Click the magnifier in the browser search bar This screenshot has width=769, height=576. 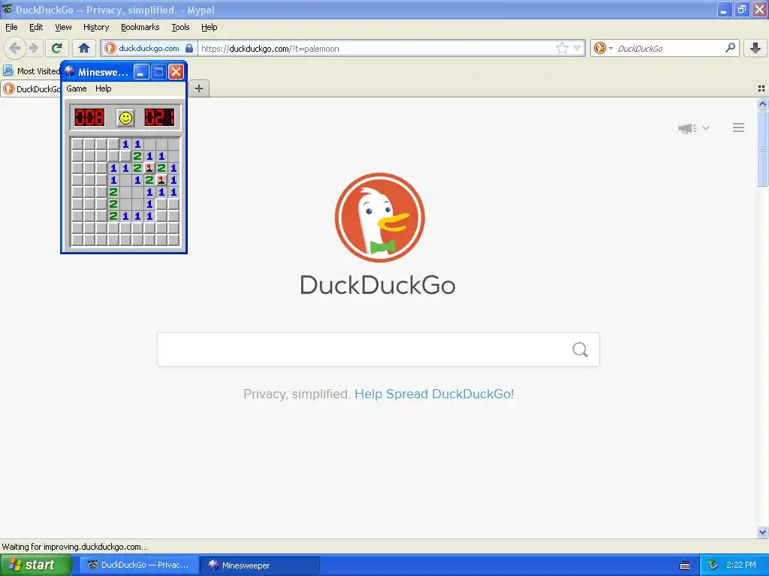pos(730,48)
